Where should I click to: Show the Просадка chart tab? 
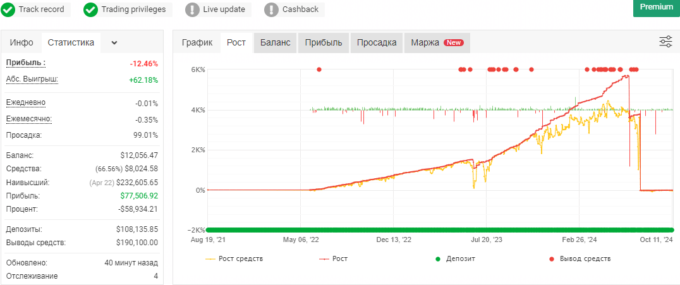click(x=377, y=42)
